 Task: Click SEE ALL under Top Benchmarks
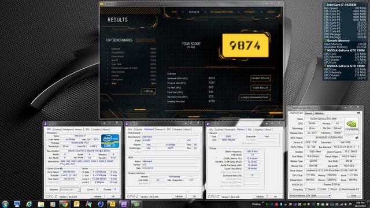[x=149, y=91]
